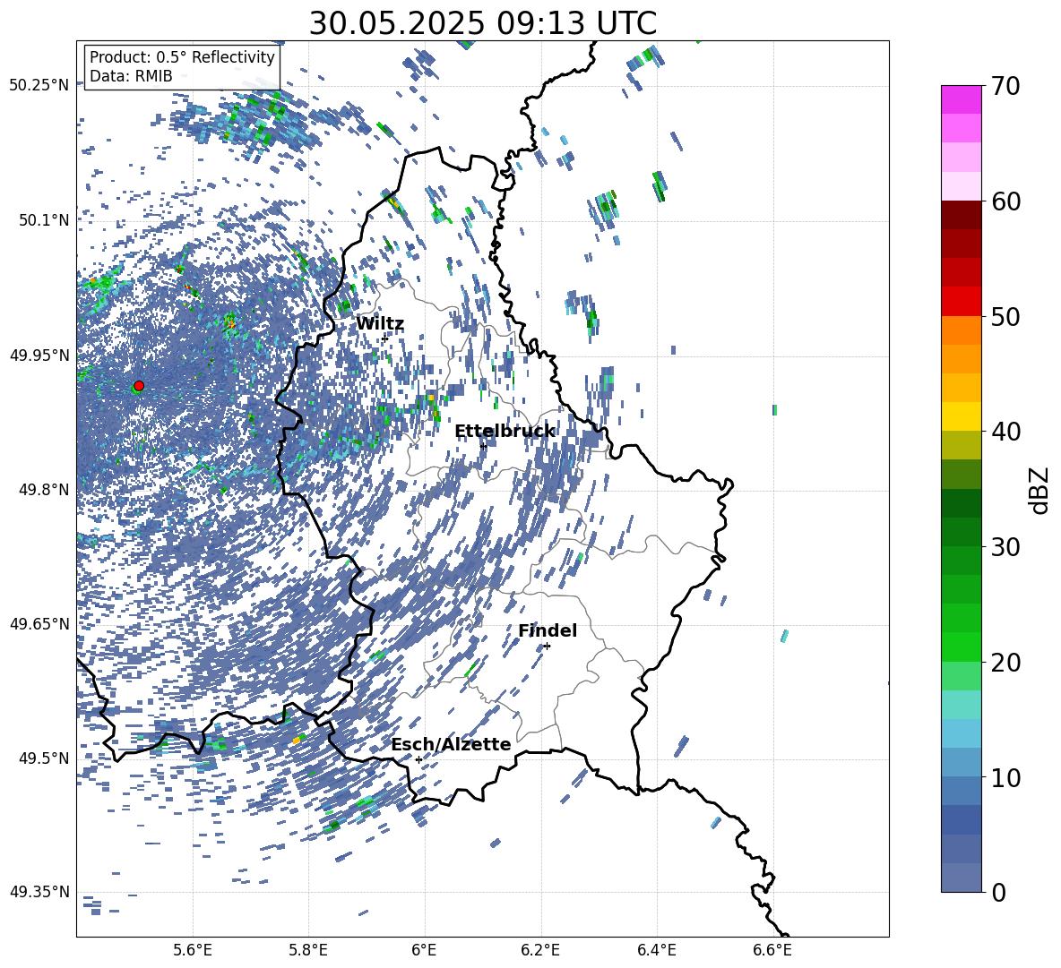Click the Wiltz cross marker

coord(385,338)
